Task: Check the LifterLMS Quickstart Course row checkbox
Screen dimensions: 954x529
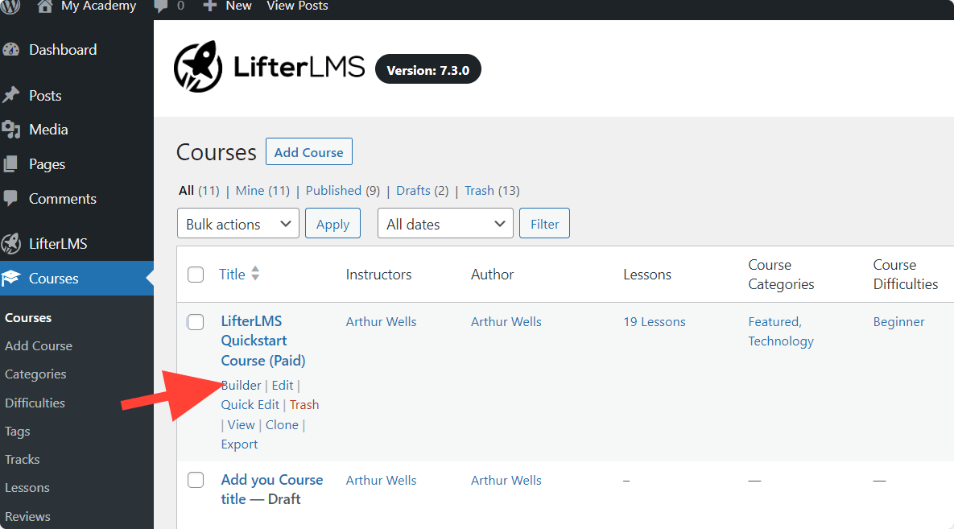Action: tap(196, 322)
